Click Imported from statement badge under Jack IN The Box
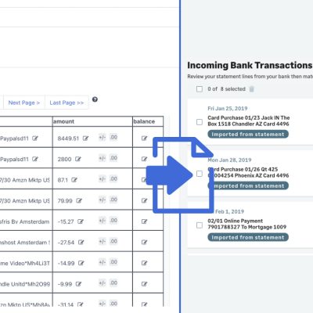 pos(248,135)
